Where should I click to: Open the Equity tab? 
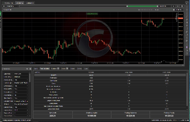pyautogui.click(x=36, y=69)
